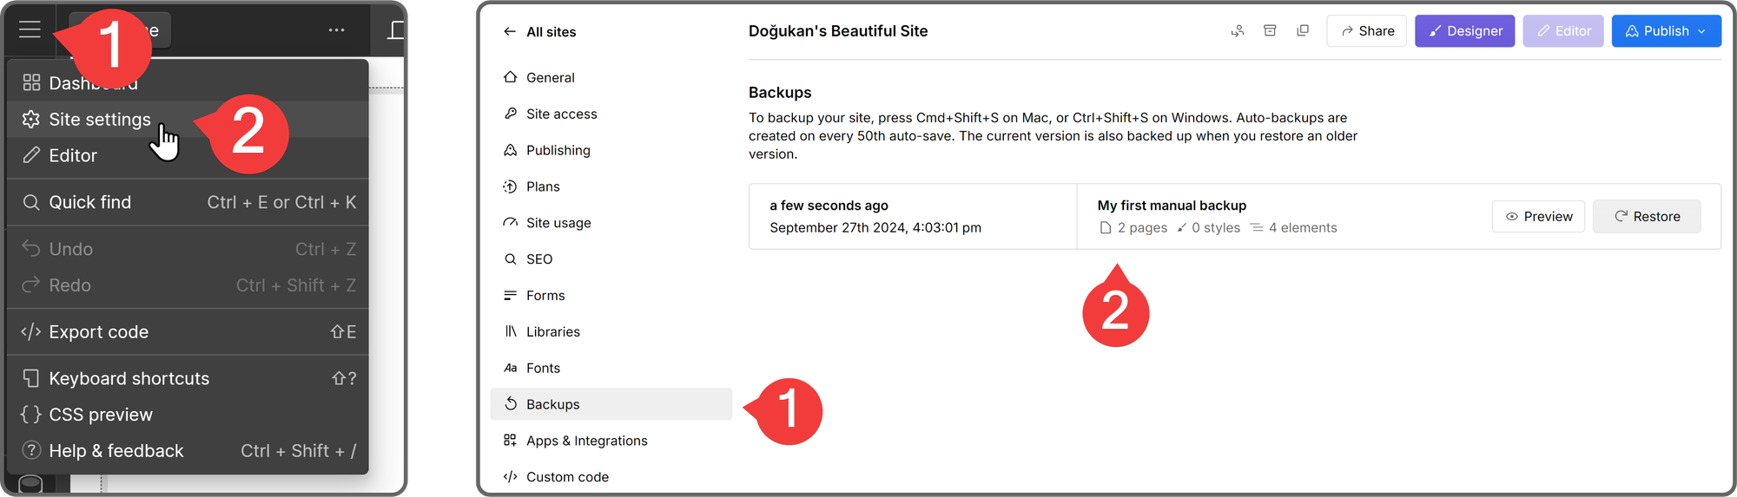Click the Plans icon in the sidebar
The width and height of the screenshot is (1737, 497).
click(511, 186)
